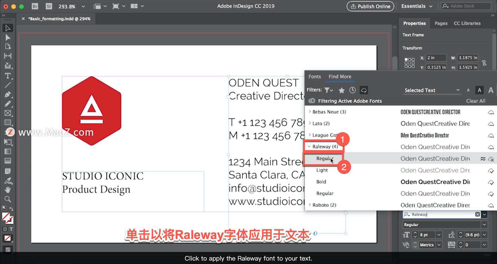Toggle the star filter to show favorite fonts
The image size is (497, 264).
click(x=341, y=90)
